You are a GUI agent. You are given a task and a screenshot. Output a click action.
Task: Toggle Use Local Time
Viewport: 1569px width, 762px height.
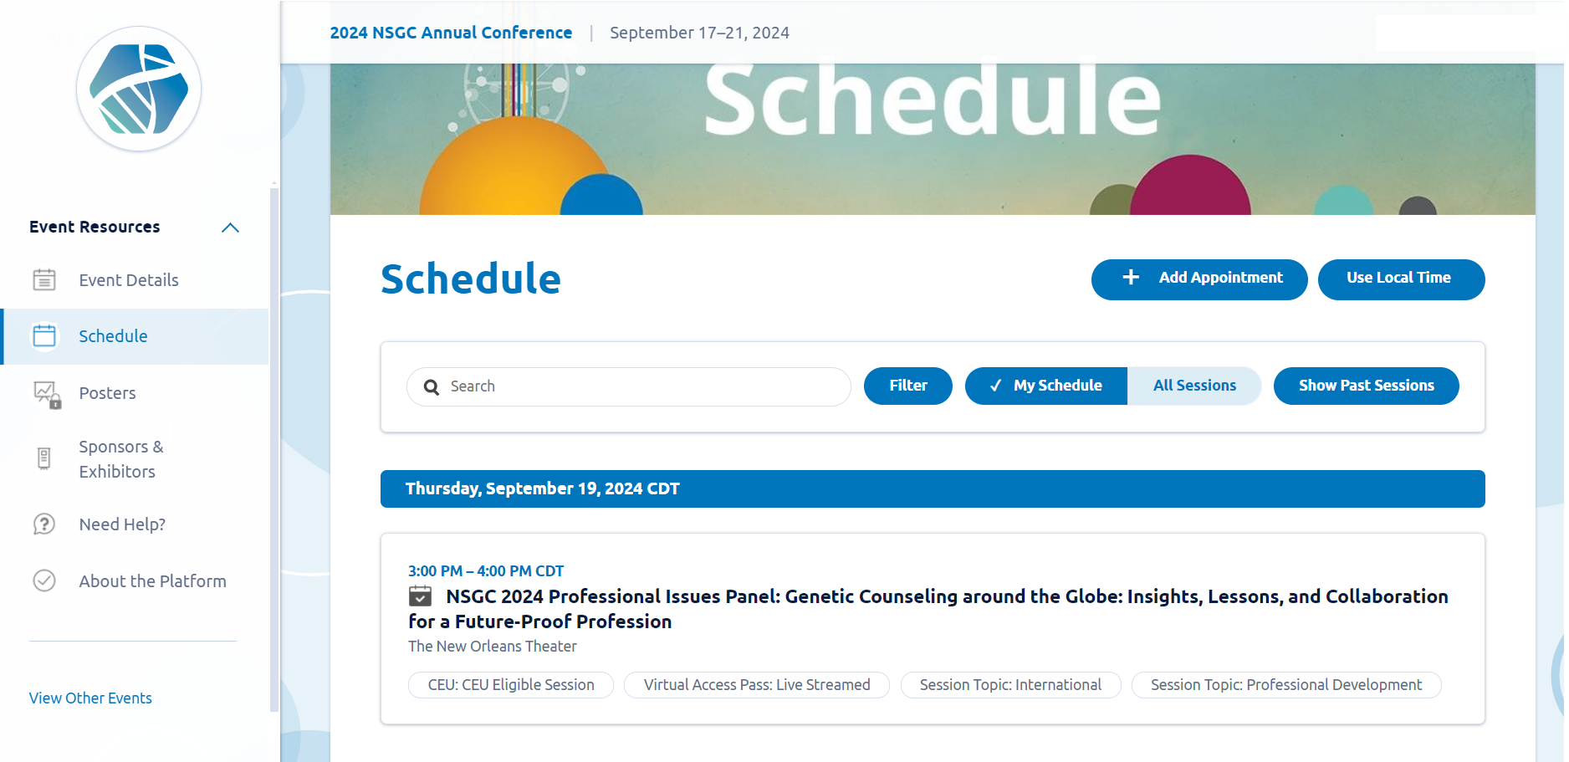(1400, 279)
